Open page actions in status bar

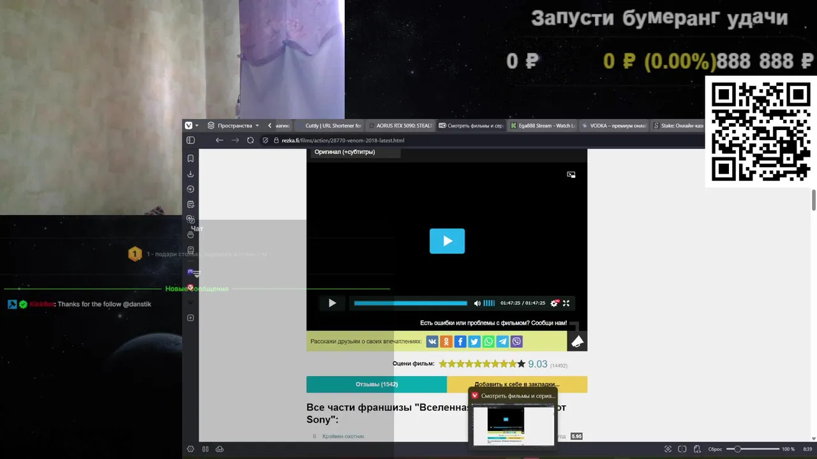coord(697,449)
